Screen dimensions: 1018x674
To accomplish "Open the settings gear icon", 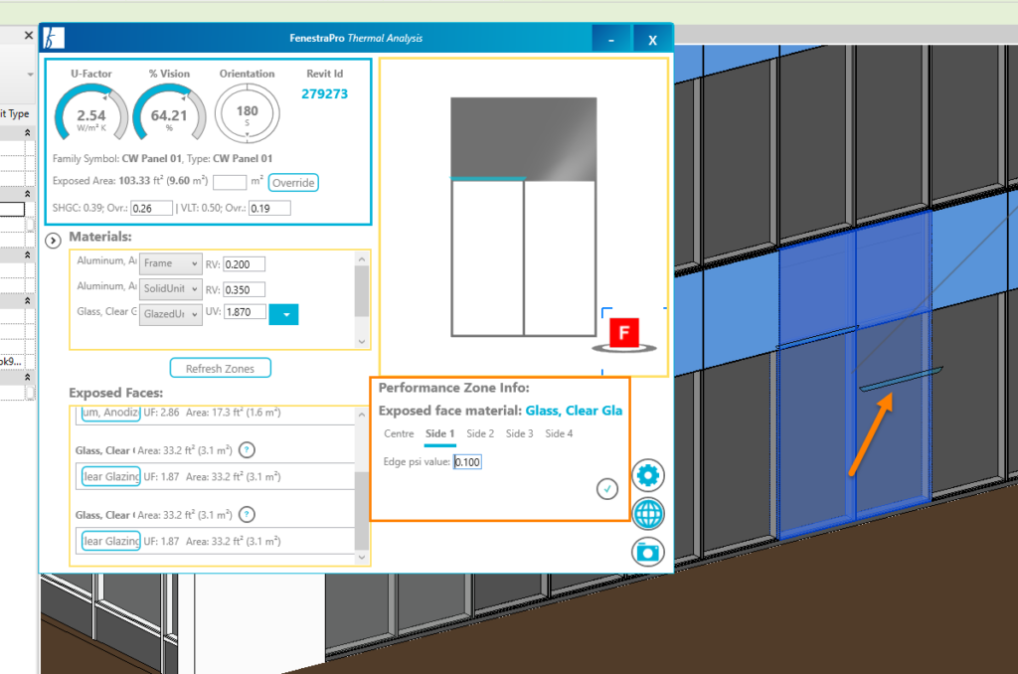I will pos(648,475).
